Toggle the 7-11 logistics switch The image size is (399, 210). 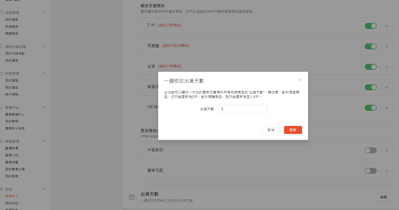coord(371,26)
